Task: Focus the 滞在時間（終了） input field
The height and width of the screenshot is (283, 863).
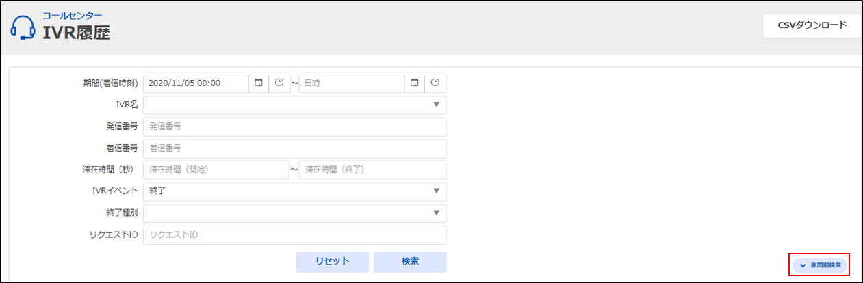Action: 372,170
